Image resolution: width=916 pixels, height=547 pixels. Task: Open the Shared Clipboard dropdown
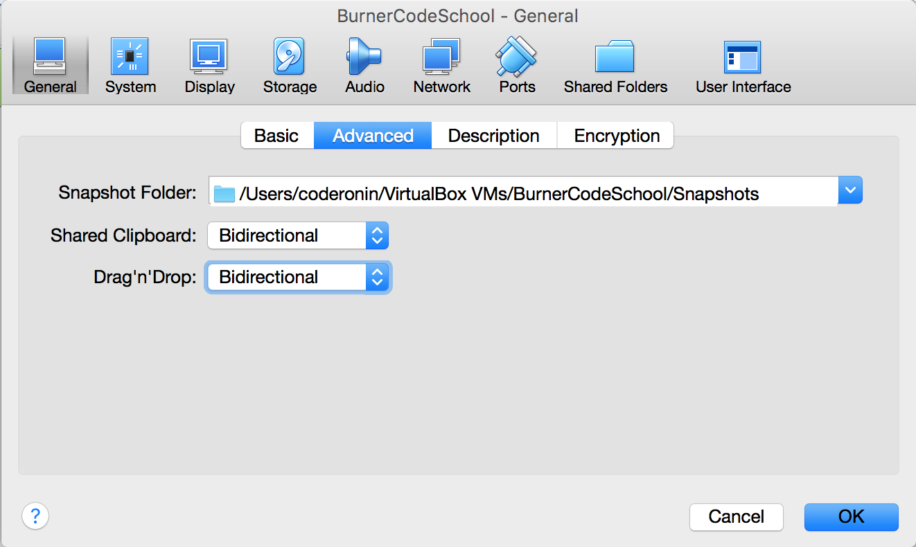coord(298,235)
